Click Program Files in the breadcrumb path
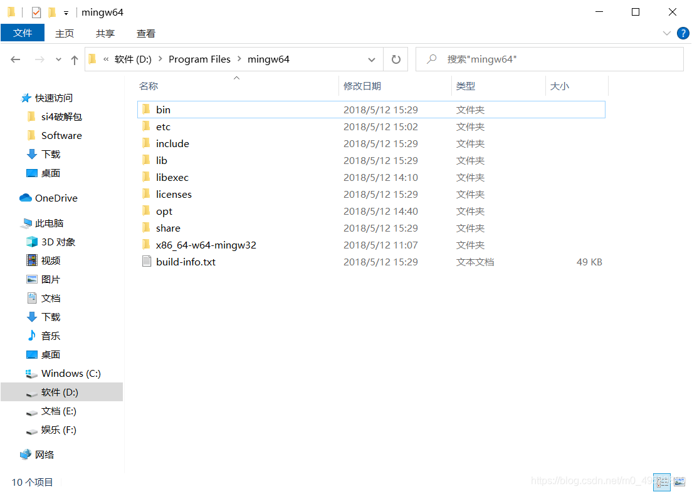 pos(199,59)
